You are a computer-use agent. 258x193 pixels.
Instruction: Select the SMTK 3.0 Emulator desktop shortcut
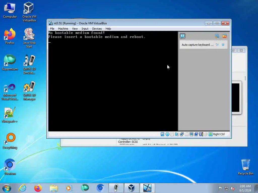tap(29, 64)
